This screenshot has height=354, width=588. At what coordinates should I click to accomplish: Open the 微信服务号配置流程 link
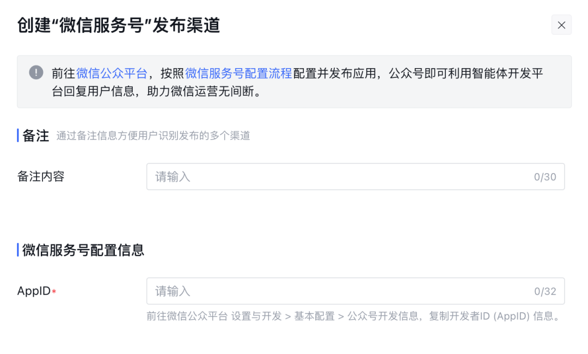(238, 71)
